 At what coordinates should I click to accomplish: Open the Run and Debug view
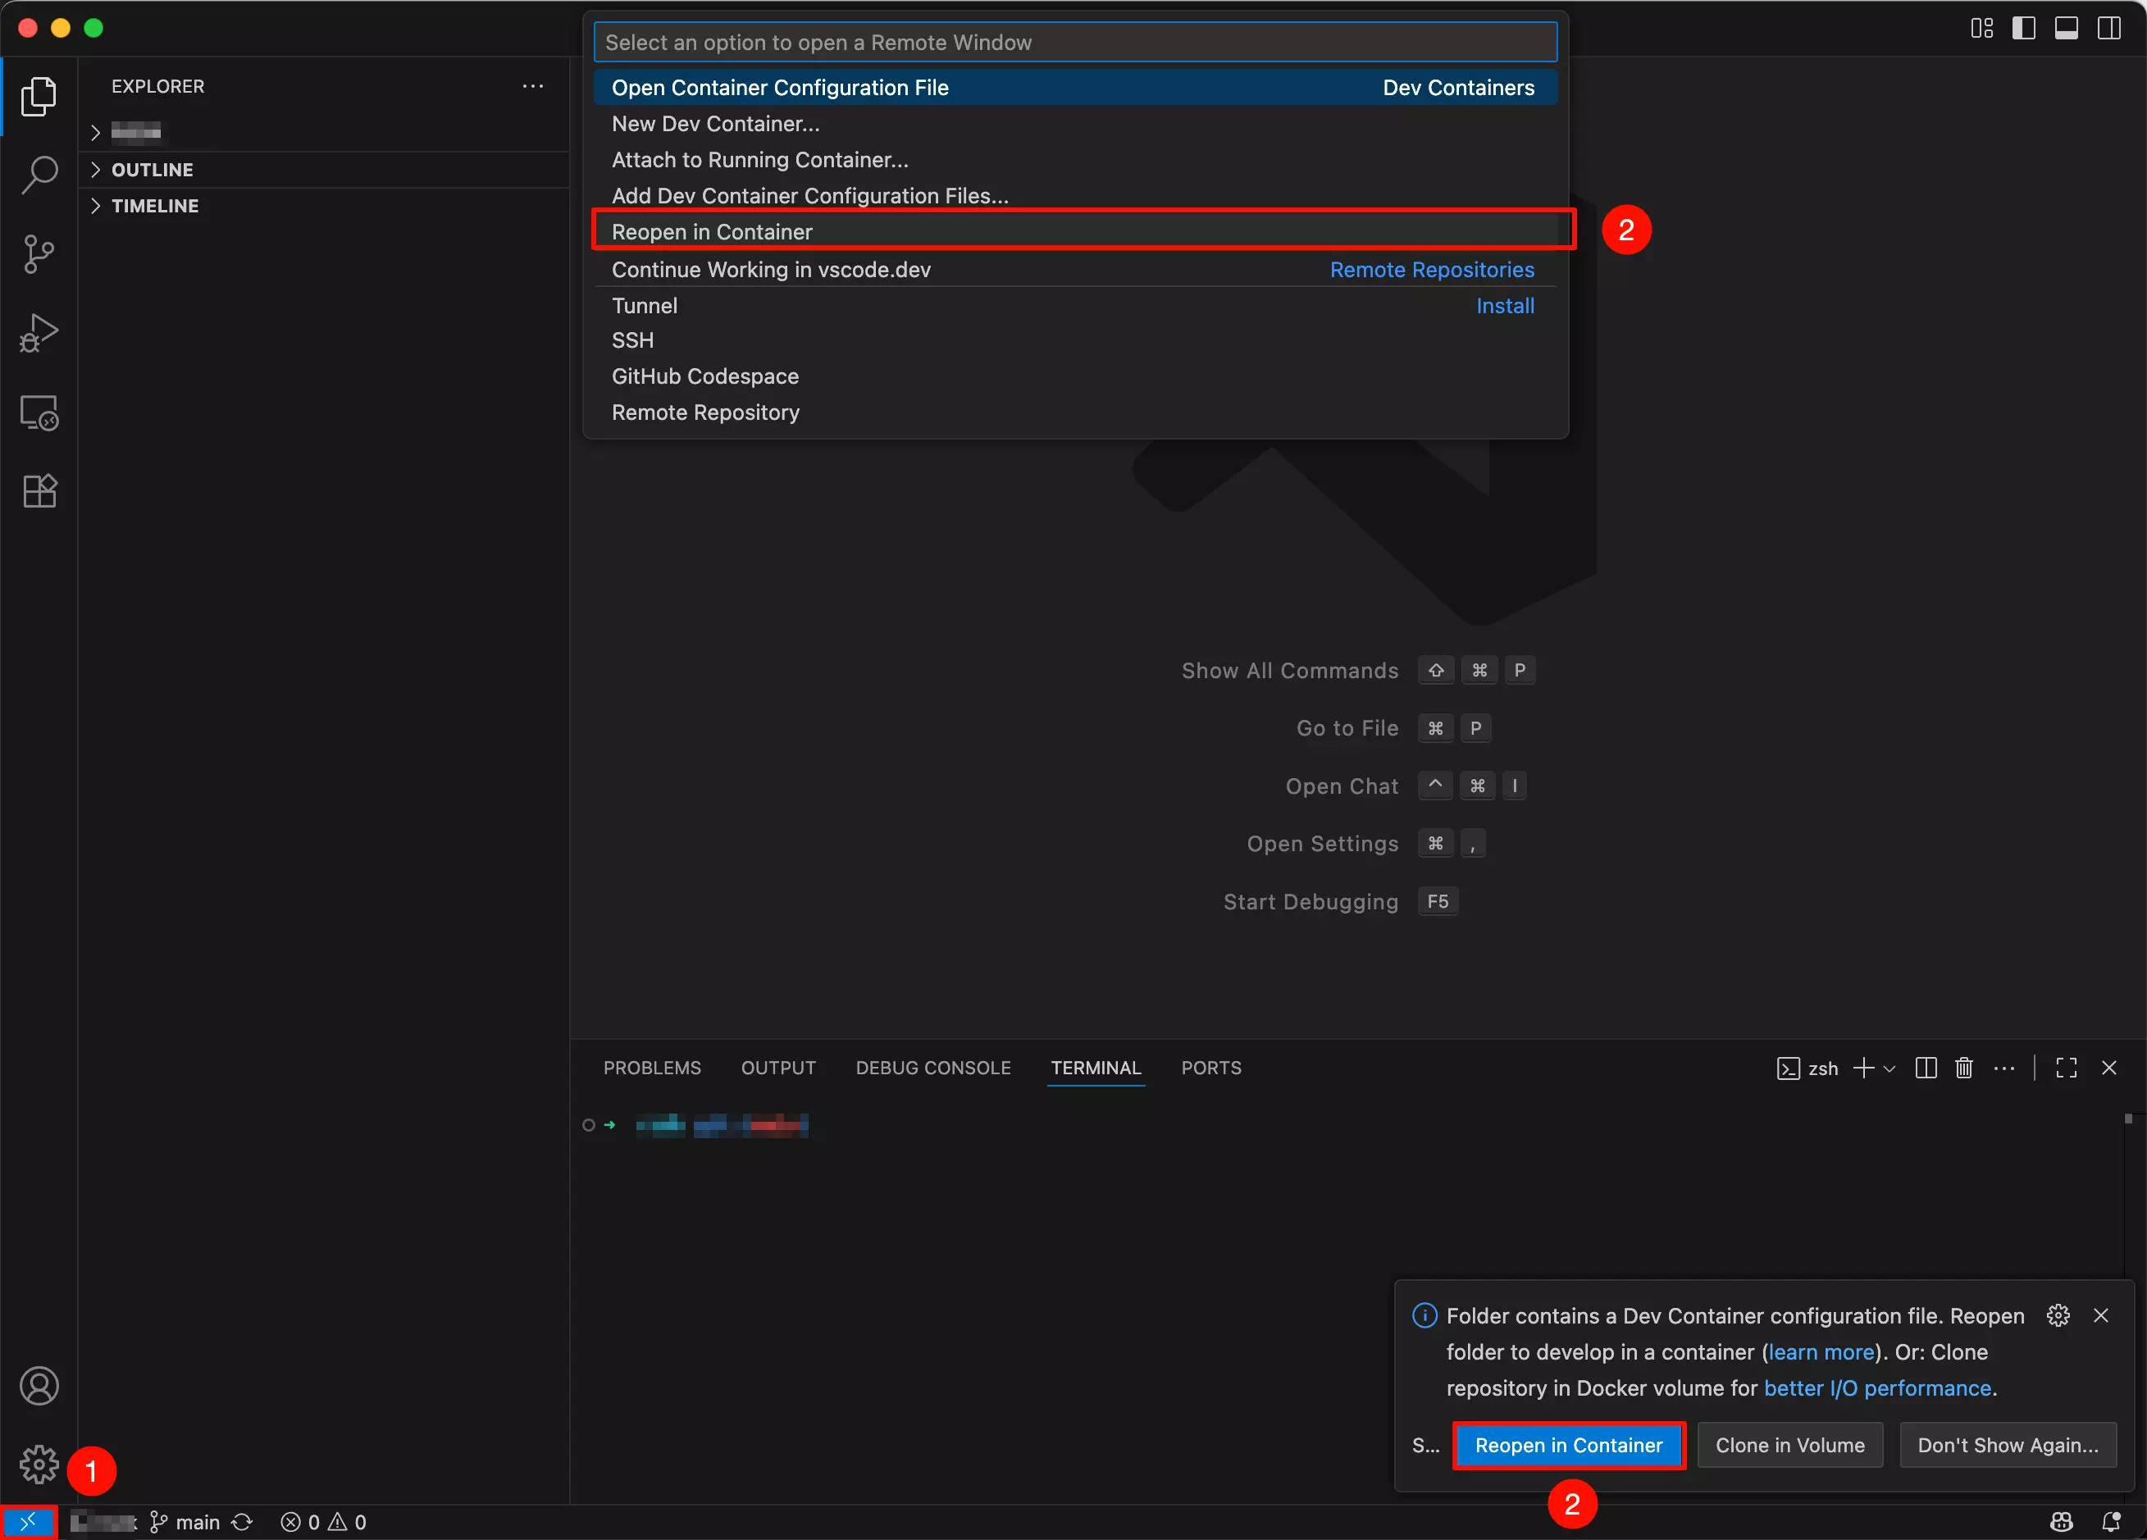[x=39, y=333]
